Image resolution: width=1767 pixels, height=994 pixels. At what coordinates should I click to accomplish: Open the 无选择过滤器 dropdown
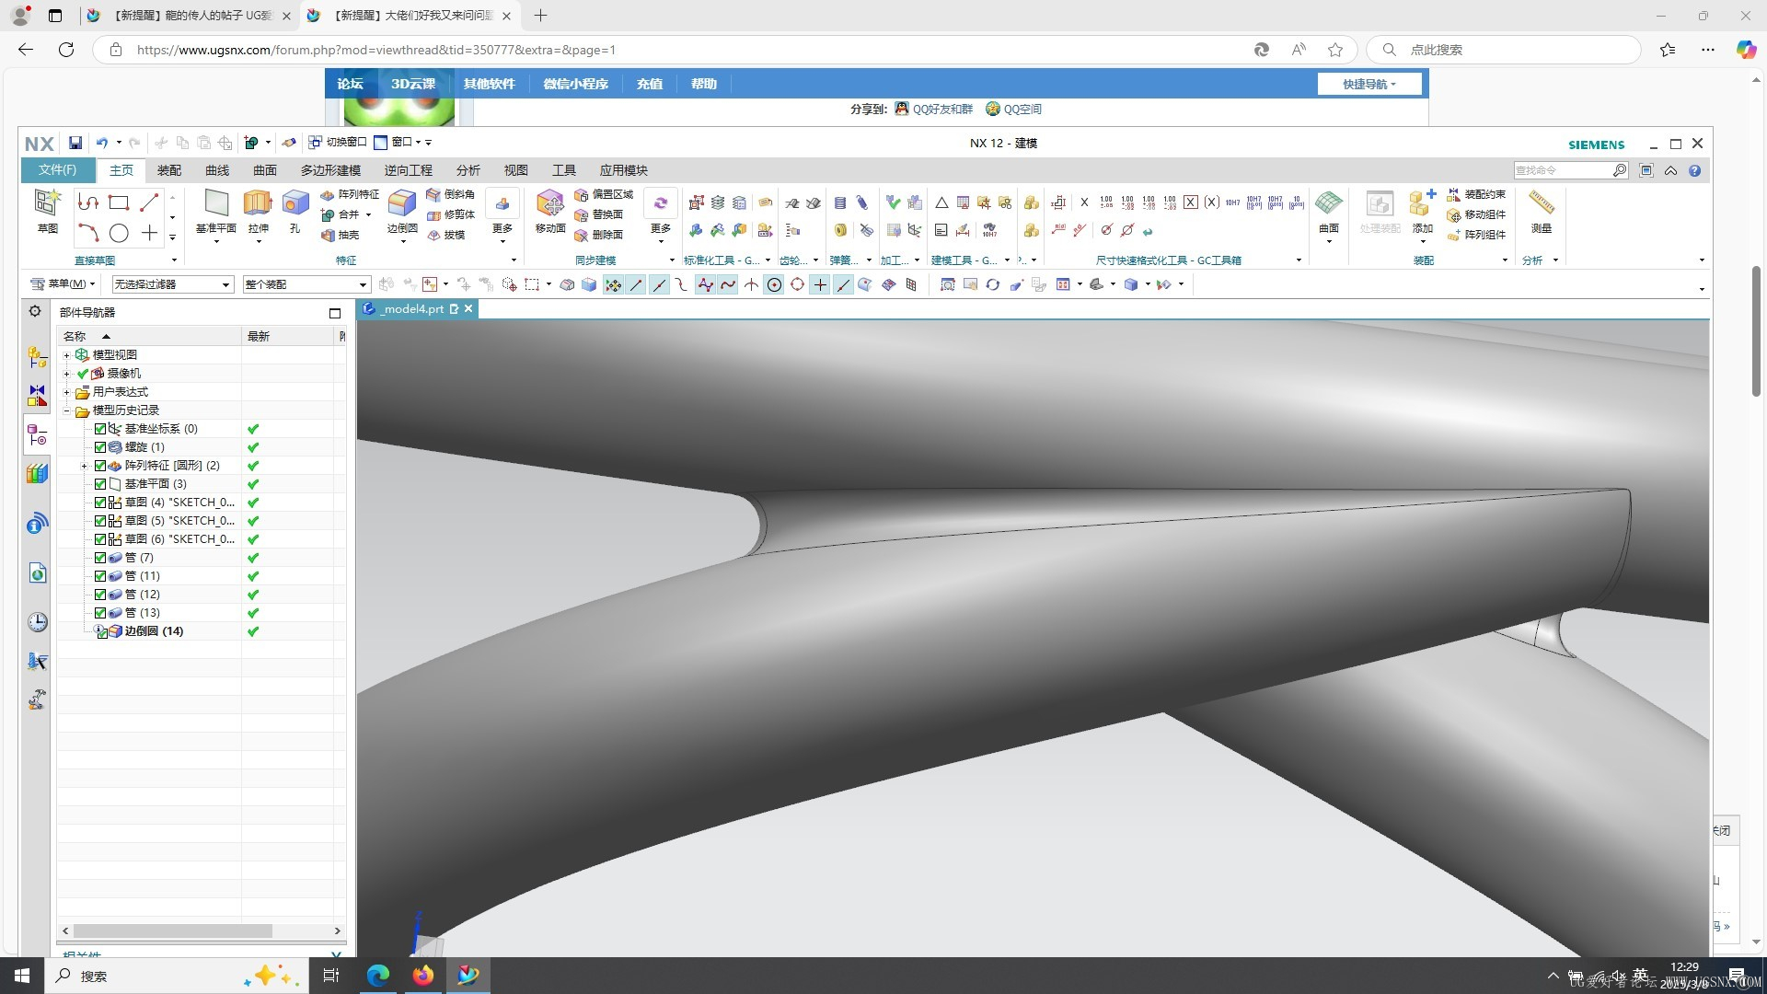click(172, 284)
